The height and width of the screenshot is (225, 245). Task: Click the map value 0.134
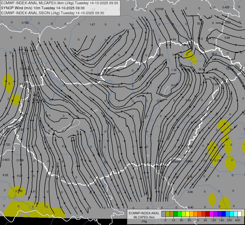tap(218, 160)
